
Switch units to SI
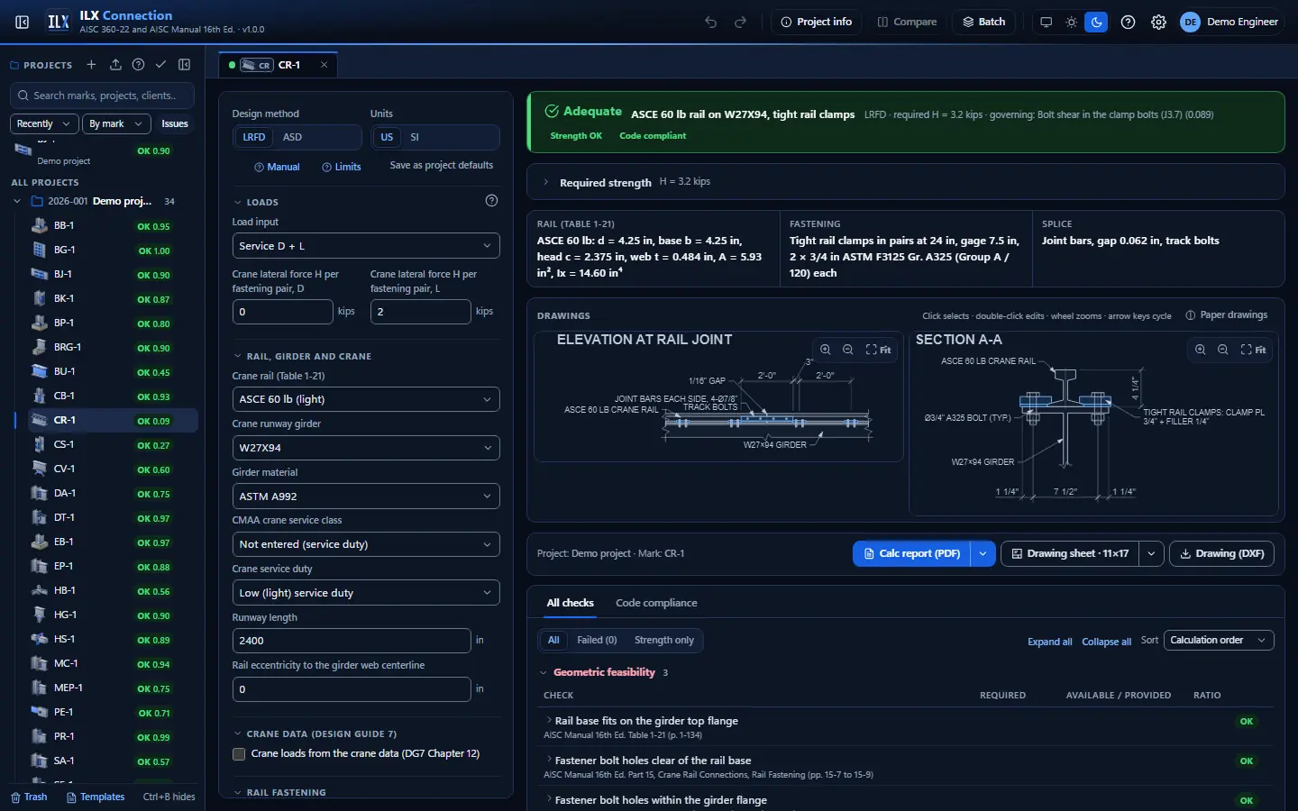point(415,137)
